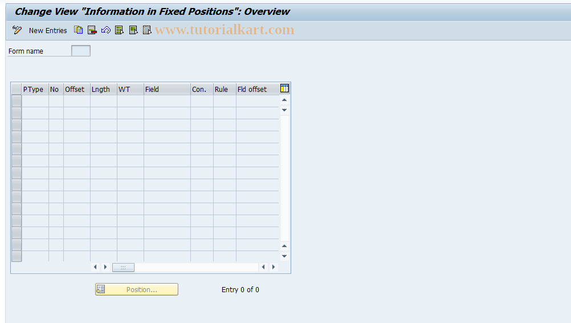Viewport: 571px width, 323px height.
Task: Click the bottom scroll-down arrow of the table
Action: point(284,256)
